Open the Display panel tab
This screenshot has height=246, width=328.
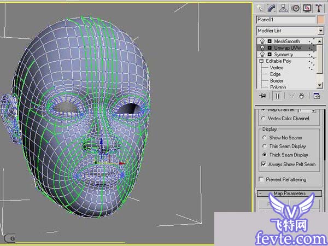click(x=307, y=8)
